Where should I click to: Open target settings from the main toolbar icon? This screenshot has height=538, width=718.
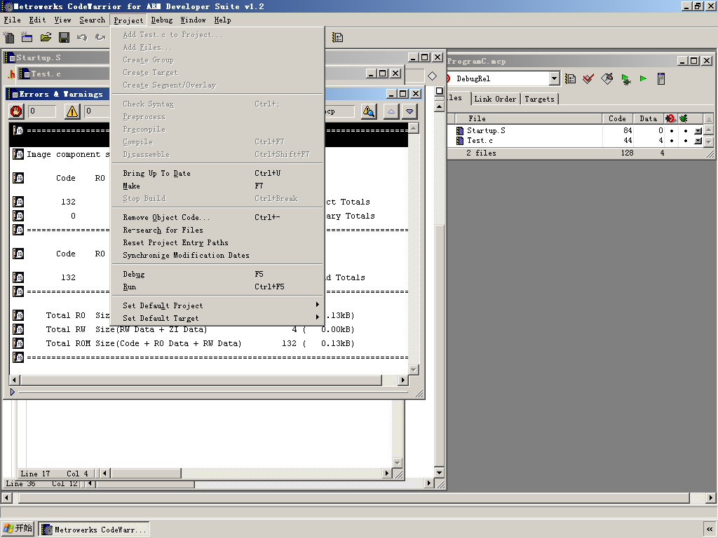(x=337, y=38)
